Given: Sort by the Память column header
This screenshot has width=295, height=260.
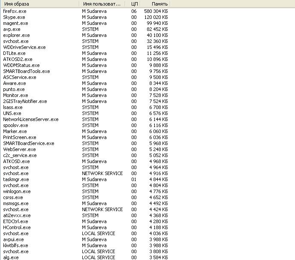Looking at the screenshot, I should click(x=155, y=4).
